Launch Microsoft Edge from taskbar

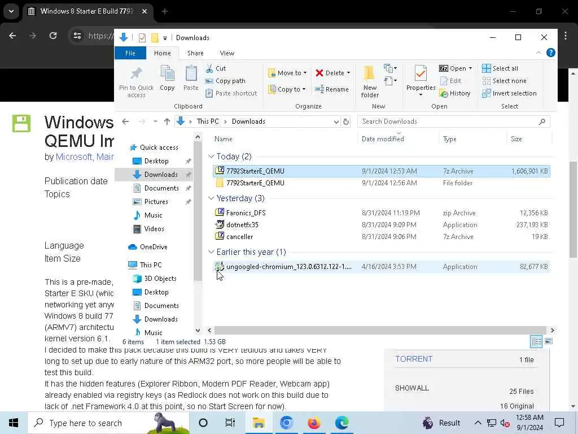pos(341,423)
